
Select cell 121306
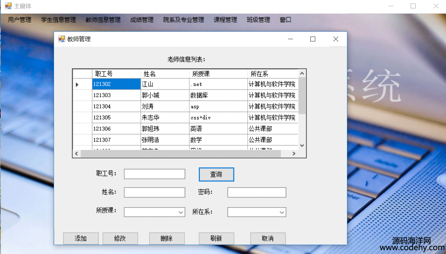(117, 128)
